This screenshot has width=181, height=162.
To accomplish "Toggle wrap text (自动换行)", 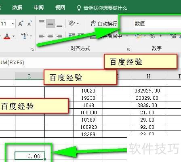I will pyautogui.click(x=104, y=24).
